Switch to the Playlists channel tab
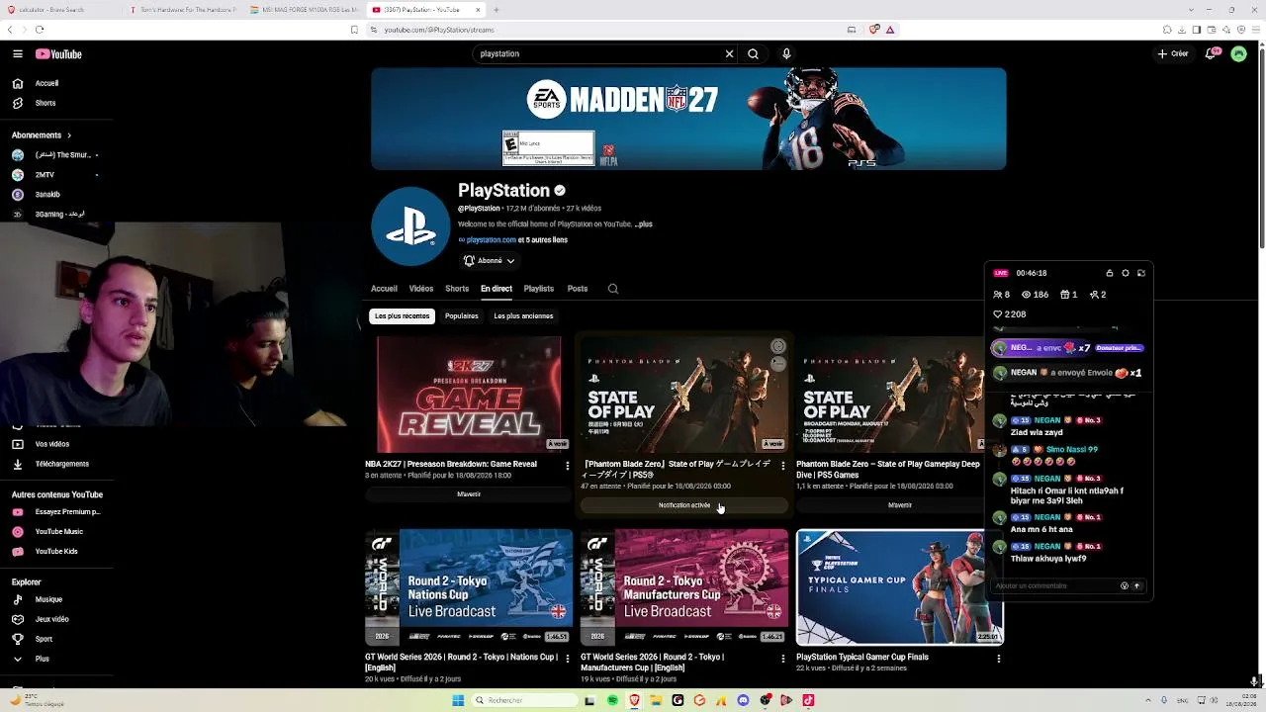This screenshot has width=1266, height=712. point(539,289)
